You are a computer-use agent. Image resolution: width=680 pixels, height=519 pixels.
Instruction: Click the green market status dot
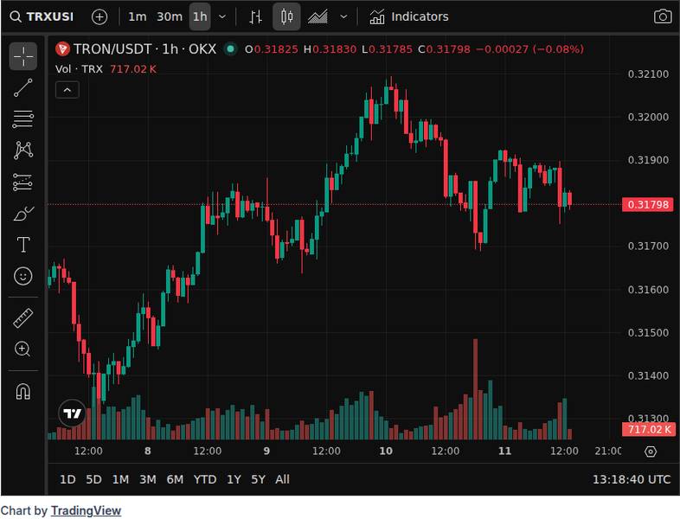[231, 49]
